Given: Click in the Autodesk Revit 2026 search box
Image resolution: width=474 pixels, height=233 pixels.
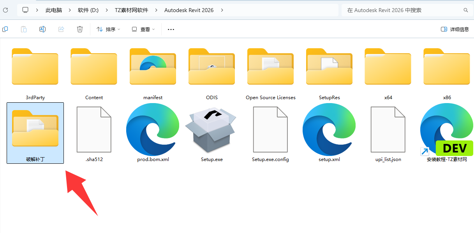Looking at the screenshot, I should point(407,10).
